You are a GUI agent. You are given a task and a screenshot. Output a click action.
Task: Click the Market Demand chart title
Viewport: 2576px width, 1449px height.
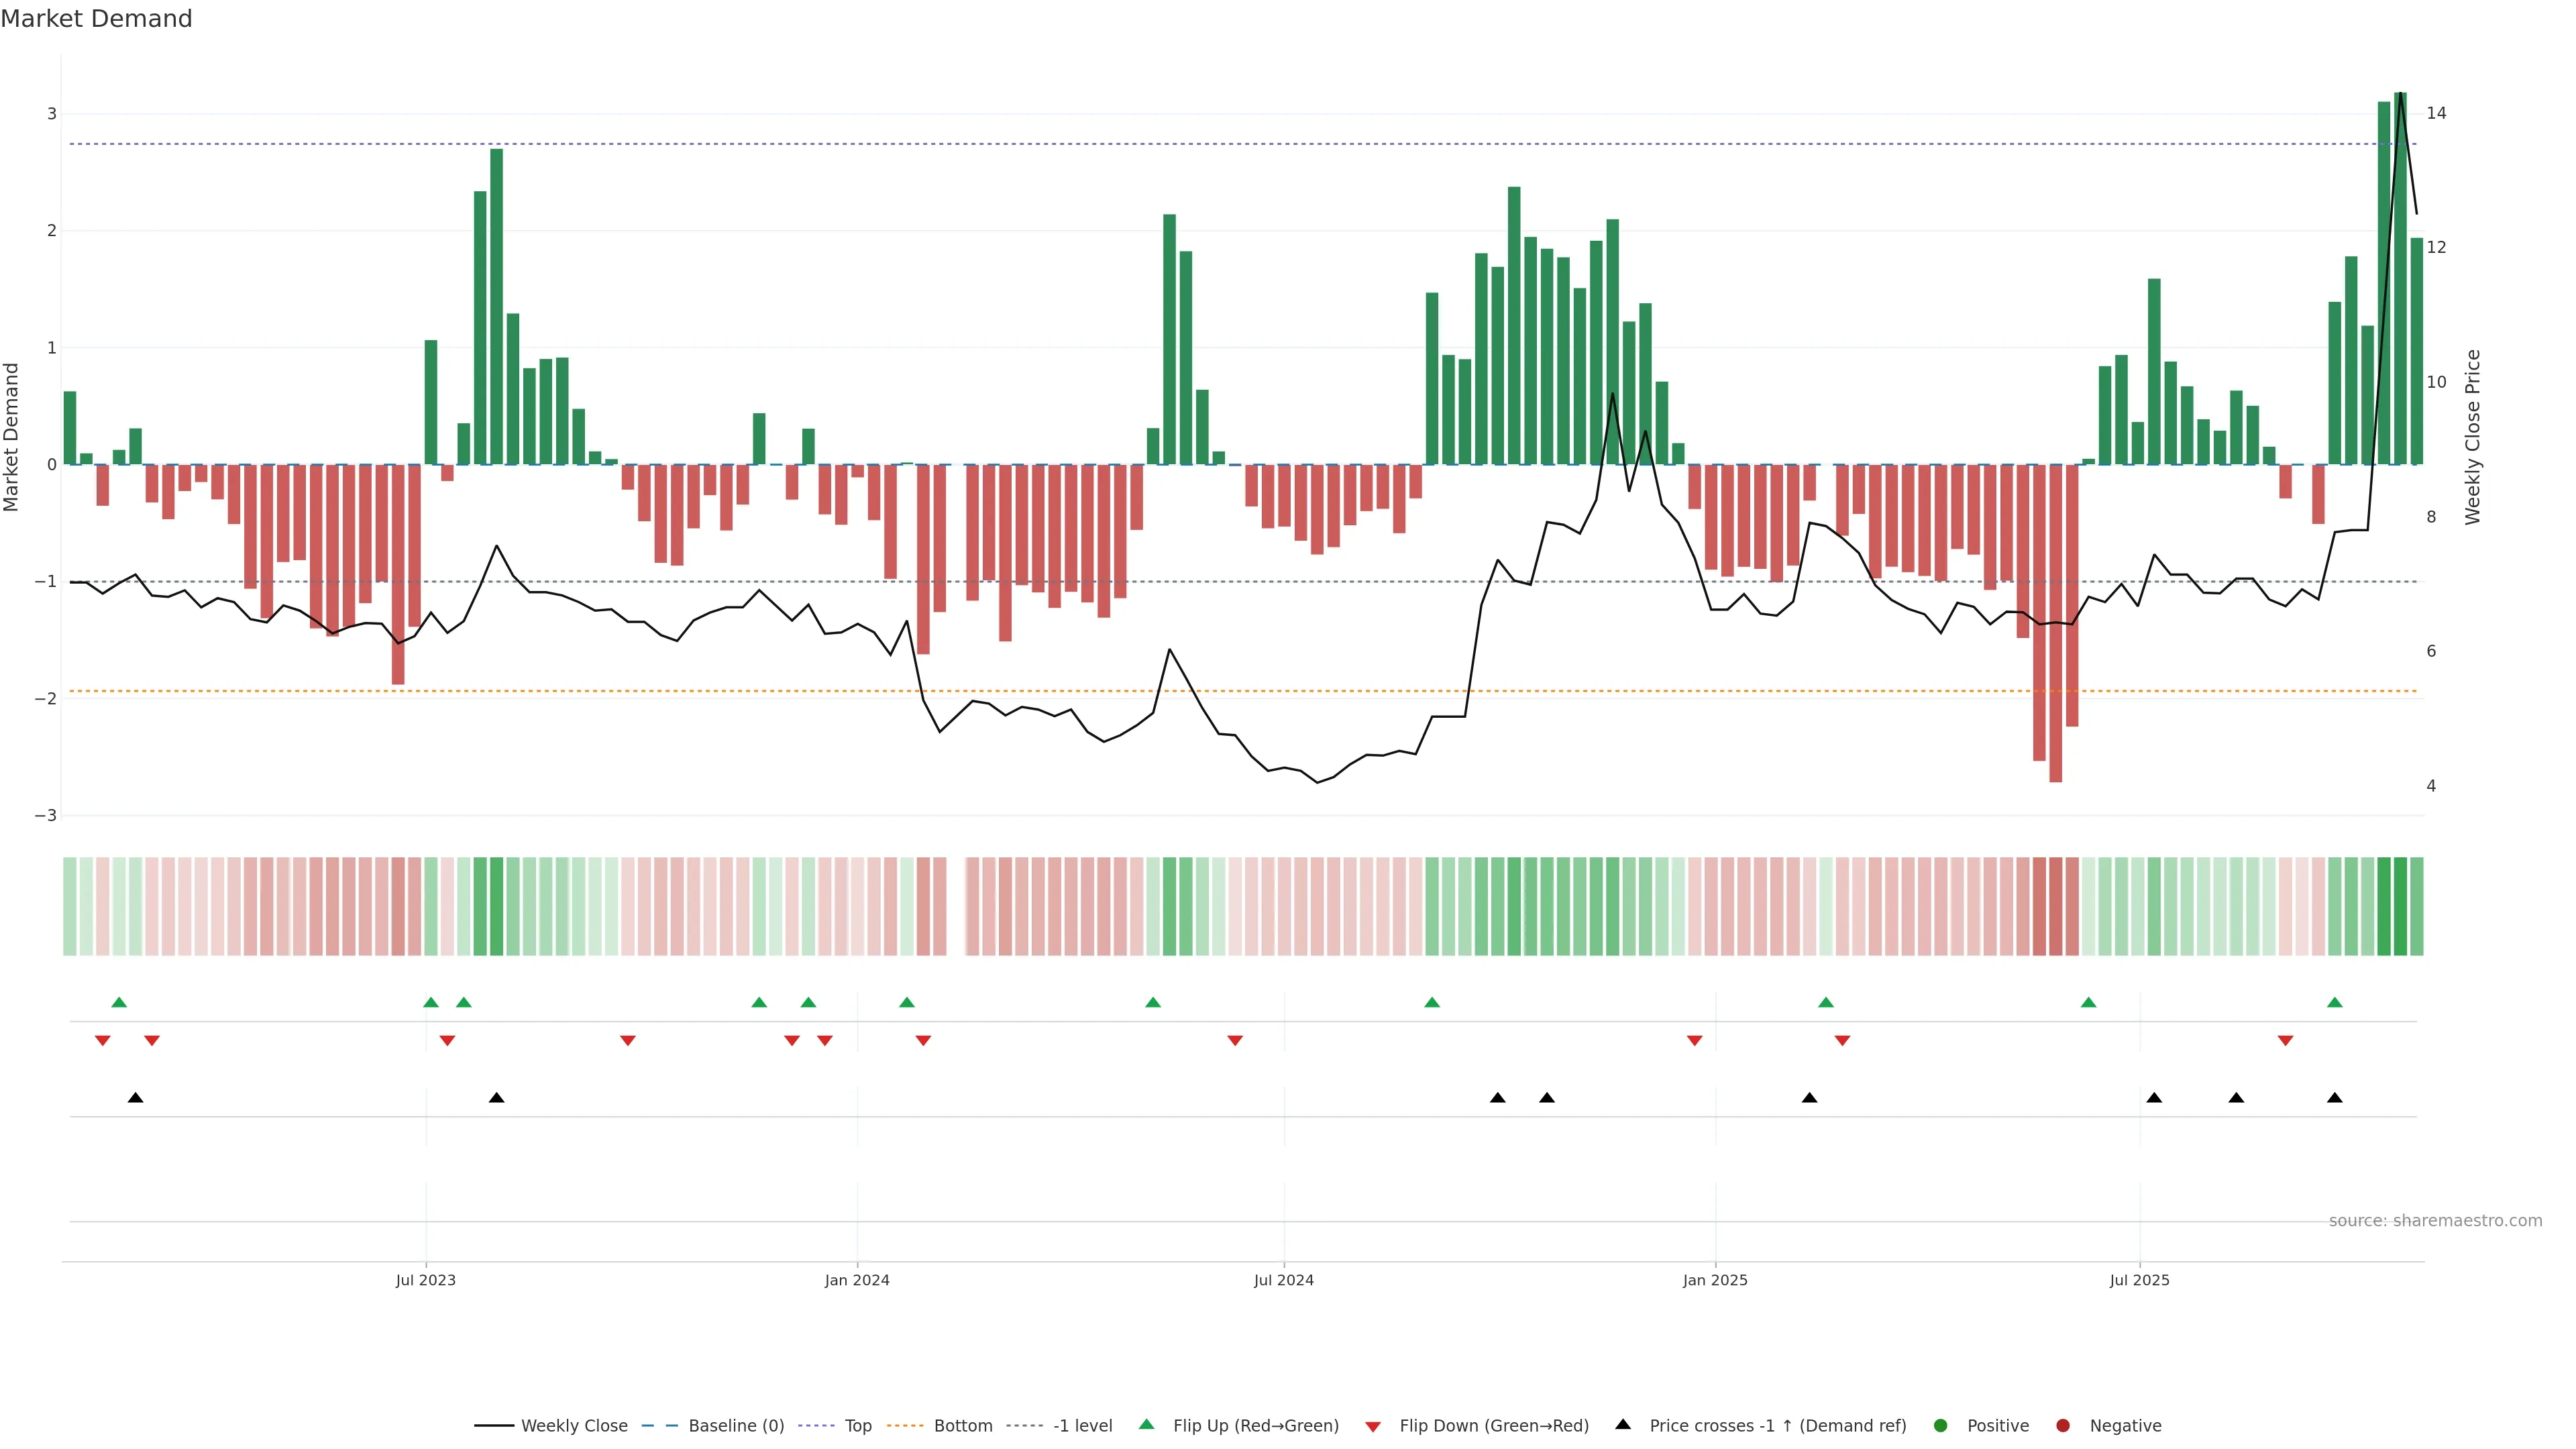coord(96,19)
